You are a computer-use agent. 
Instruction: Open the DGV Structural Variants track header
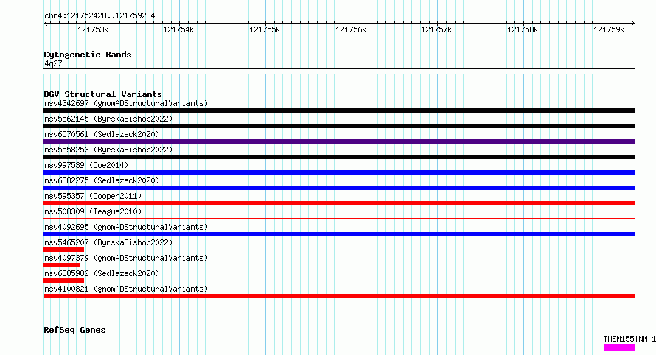[x=103, y=94]
